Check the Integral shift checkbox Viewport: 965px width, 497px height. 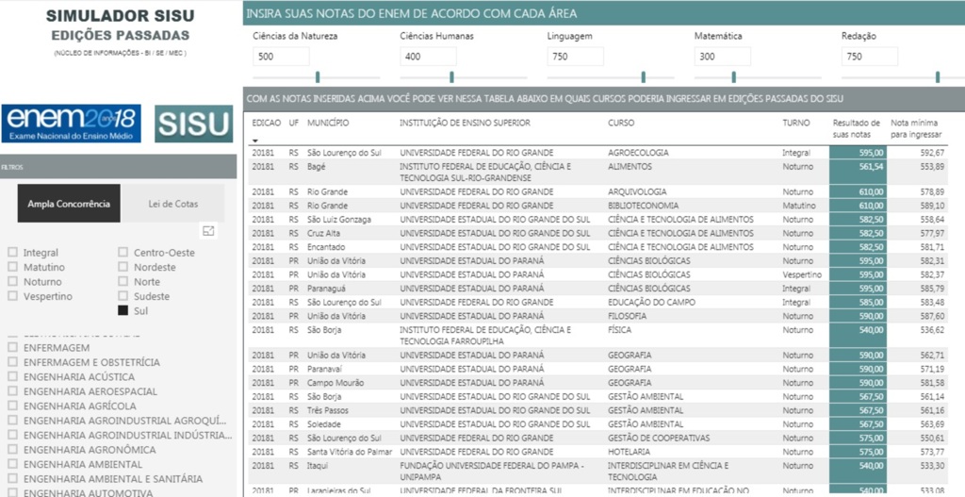pos(12,253)
